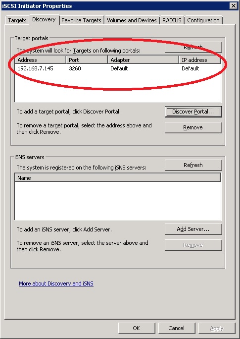Open the Favorite Targets tab
The height and width of the screenshot is (339, 240).
81,20
